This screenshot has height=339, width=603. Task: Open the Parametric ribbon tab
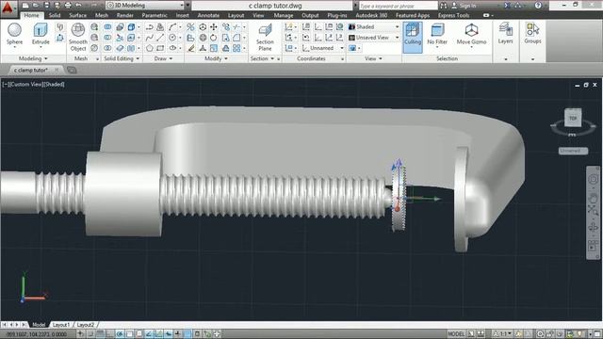tap(155, 15)
